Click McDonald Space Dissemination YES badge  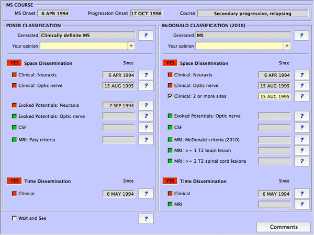(x=170, y=63)
